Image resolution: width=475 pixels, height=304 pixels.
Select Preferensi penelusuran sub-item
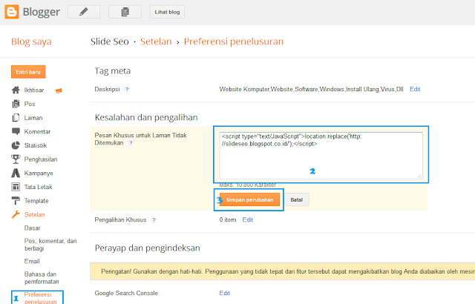[40, 298]
